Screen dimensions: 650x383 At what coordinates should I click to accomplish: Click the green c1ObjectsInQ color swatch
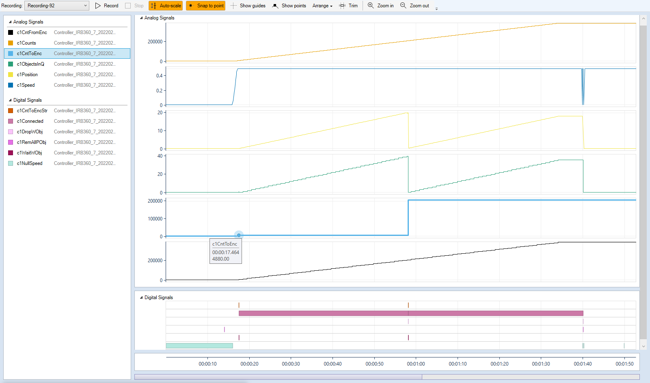[11, 64]
